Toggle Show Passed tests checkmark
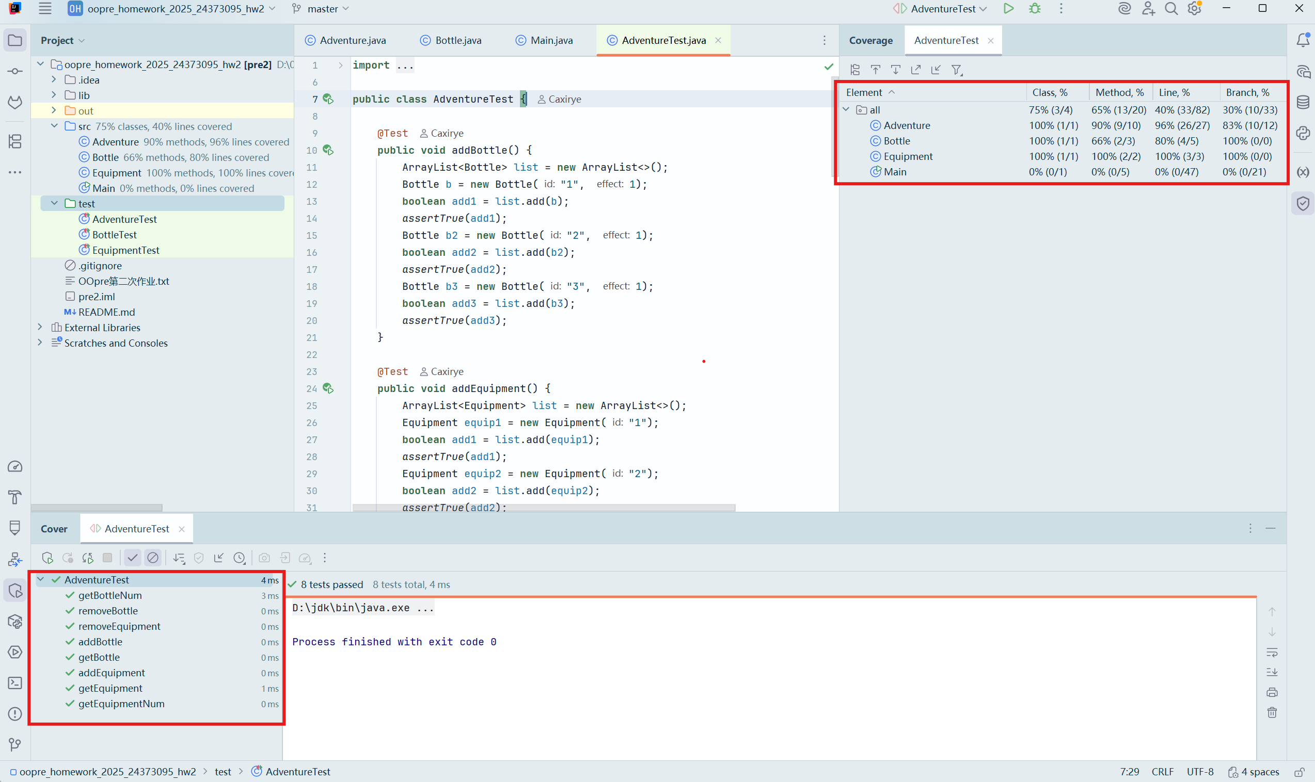This screenshot has width=1315, height=782. pos(132,558)
